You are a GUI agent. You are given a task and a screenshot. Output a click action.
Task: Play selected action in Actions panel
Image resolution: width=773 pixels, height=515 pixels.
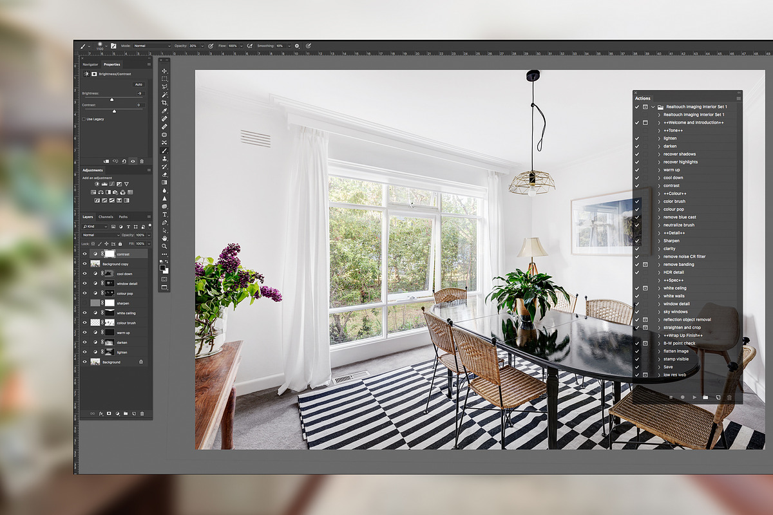click(694, 397)
